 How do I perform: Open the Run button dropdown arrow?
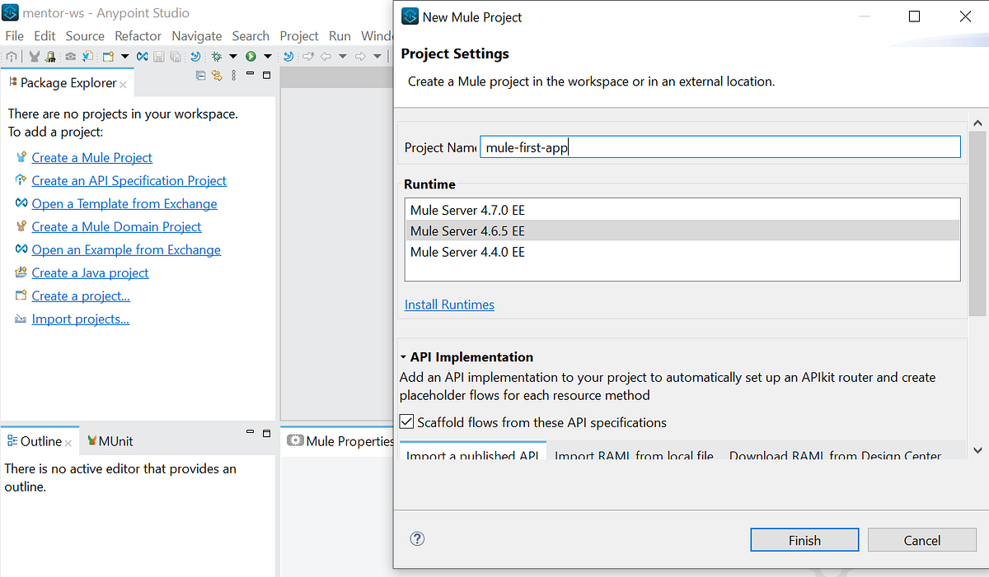point(267,56)
